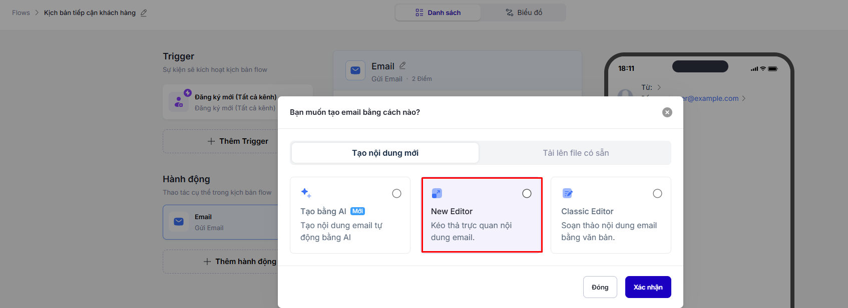This screenshot has width=848, height=308.
Task: Click the pencil icon beside flow name
Action: point(144,13)
